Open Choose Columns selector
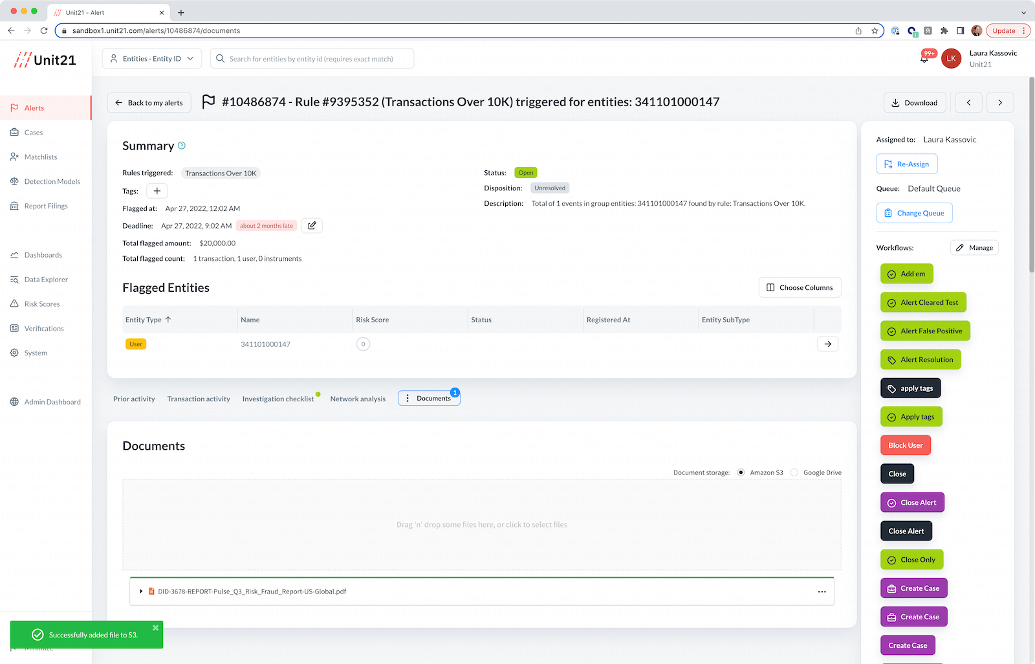 click(x=800, y=287)
